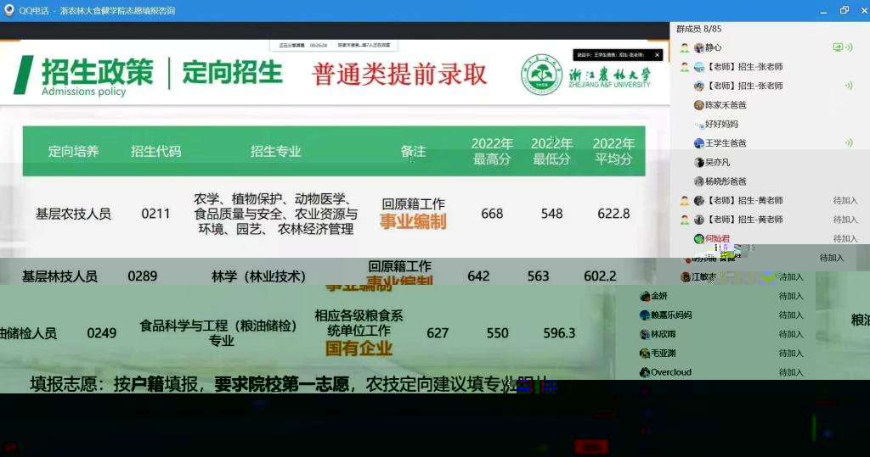Viewport: 870px width, 457px height.
Task: Select member name 杨晓彤爸爸
Action: [x=726, y=181]
